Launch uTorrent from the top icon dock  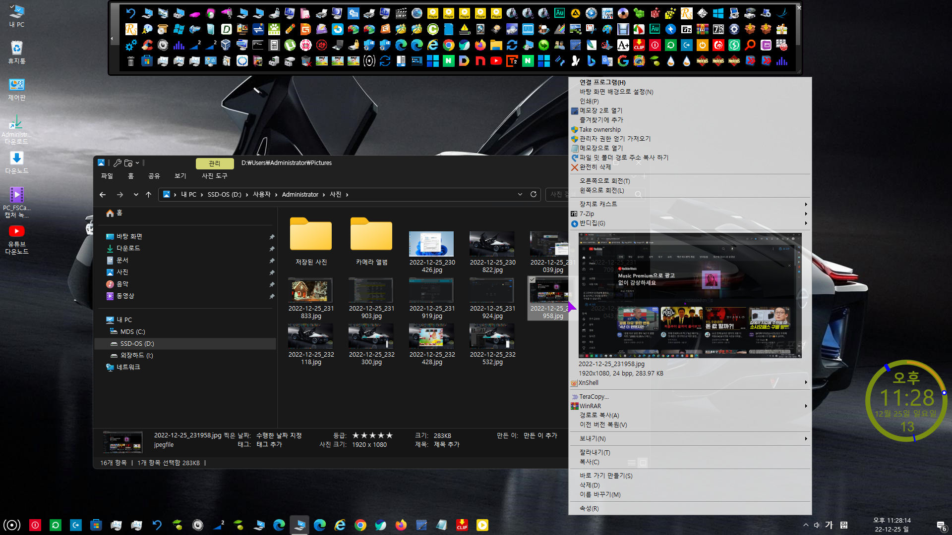coord(290,45)
